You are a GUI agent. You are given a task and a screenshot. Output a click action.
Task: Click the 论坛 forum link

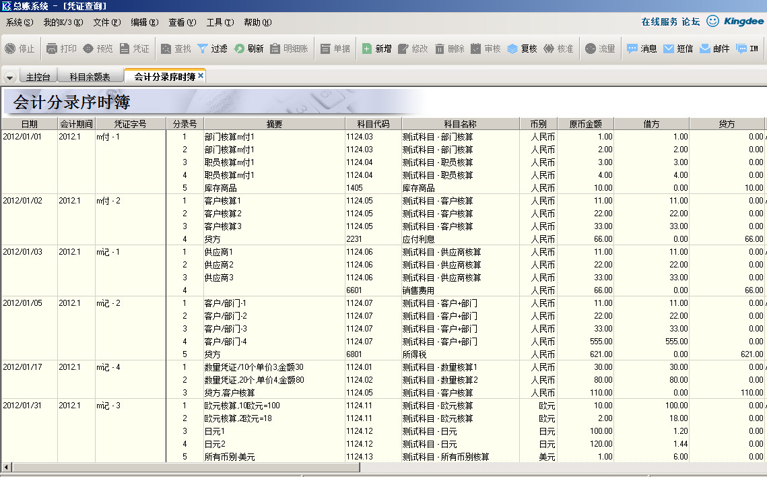pos(690,22)
